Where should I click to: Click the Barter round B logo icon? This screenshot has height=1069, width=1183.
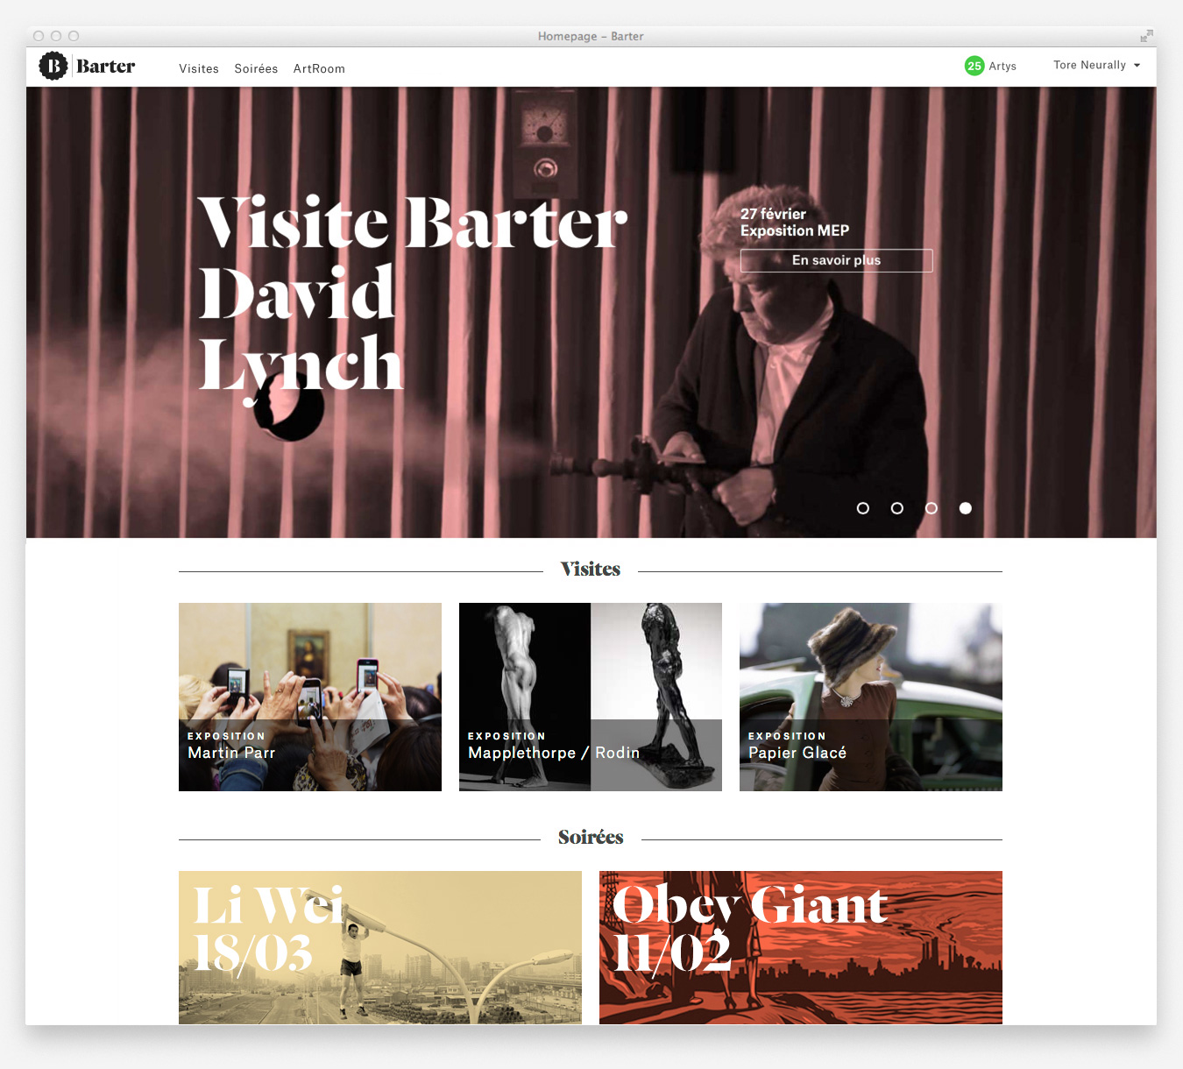click(53, 66)
